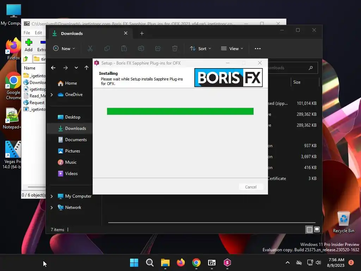Click the Explorer search box

click(293, 68)
